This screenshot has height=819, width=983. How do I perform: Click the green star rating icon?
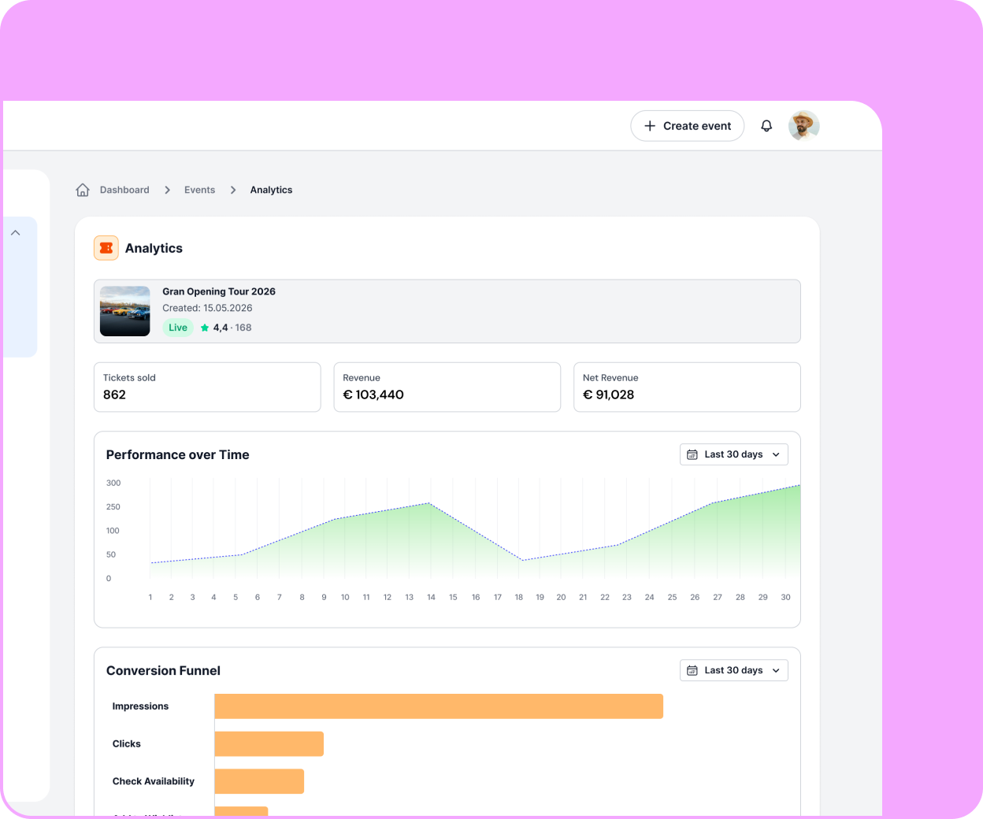[203, 328]
